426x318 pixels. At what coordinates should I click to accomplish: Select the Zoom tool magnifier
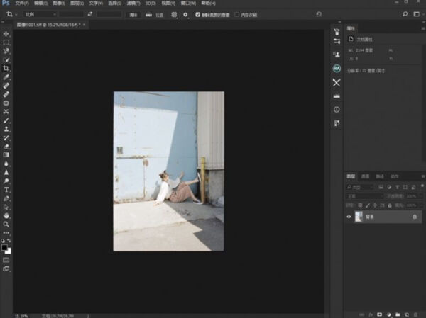tap(6, 224)
